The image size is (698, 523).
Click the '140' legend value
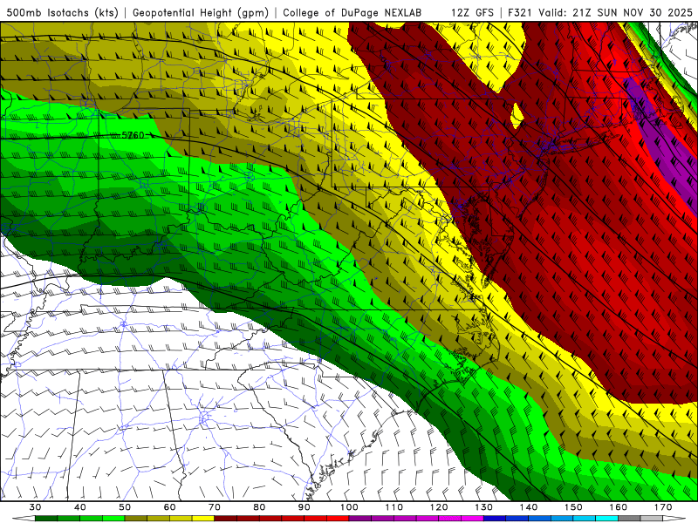(x=529, y=507)
